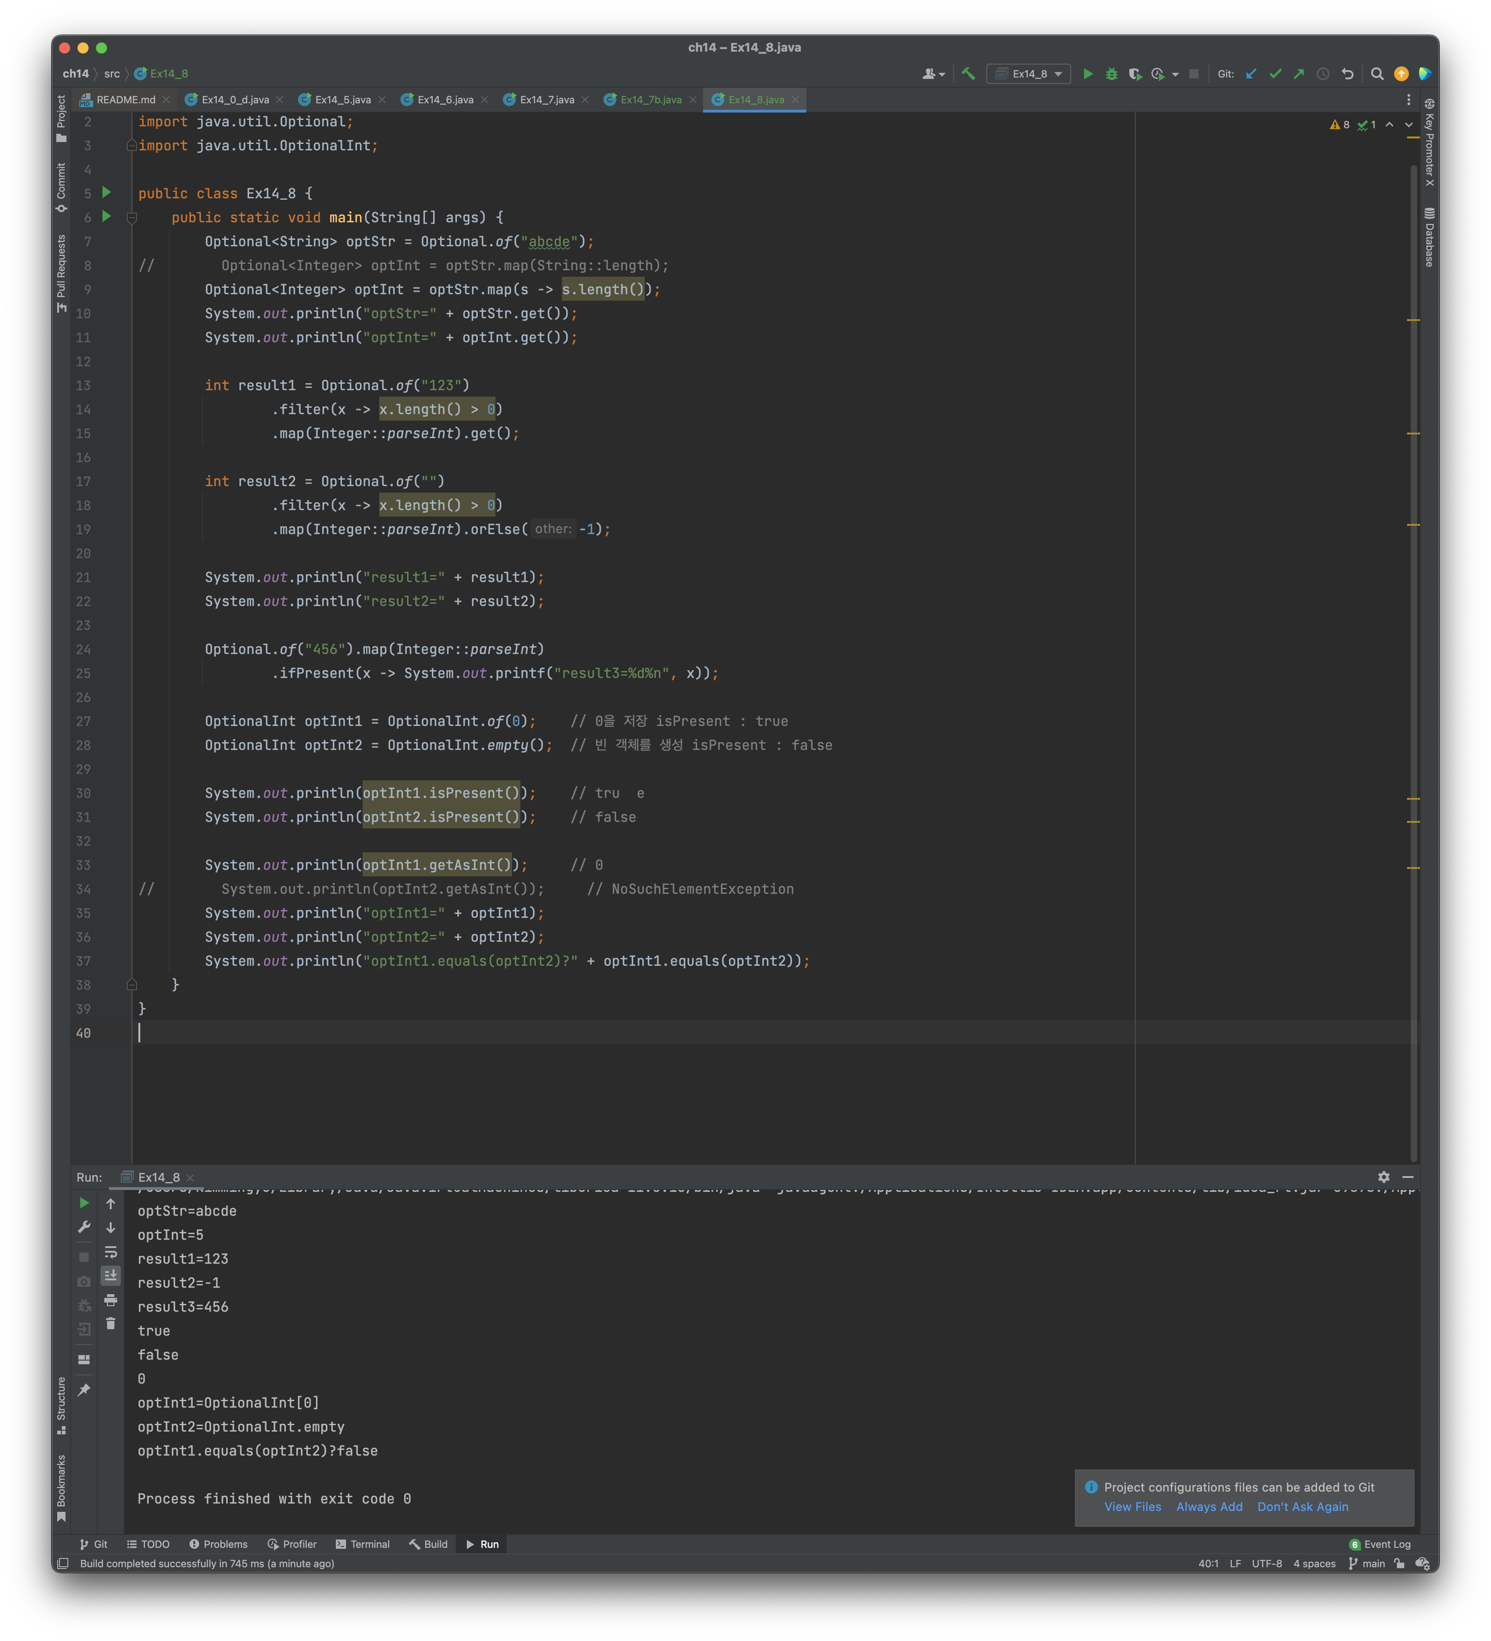1491x1641 pixels.
Task: Collapse main method fold marker on line 6
Action: (x=132, y=217)
